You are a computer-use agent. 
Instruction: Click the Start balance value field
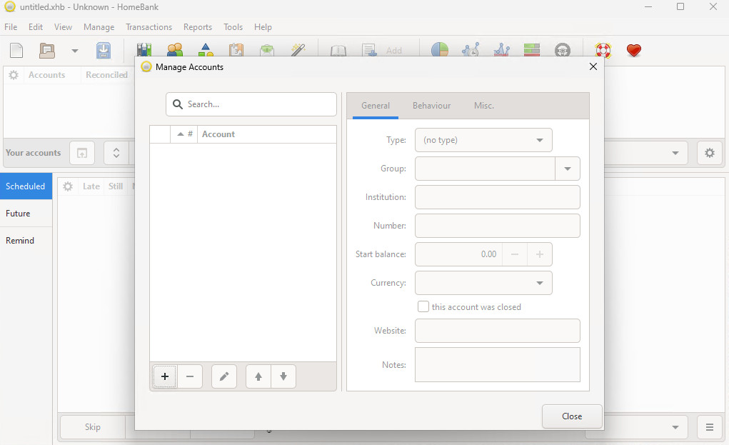tap(458, 254)
